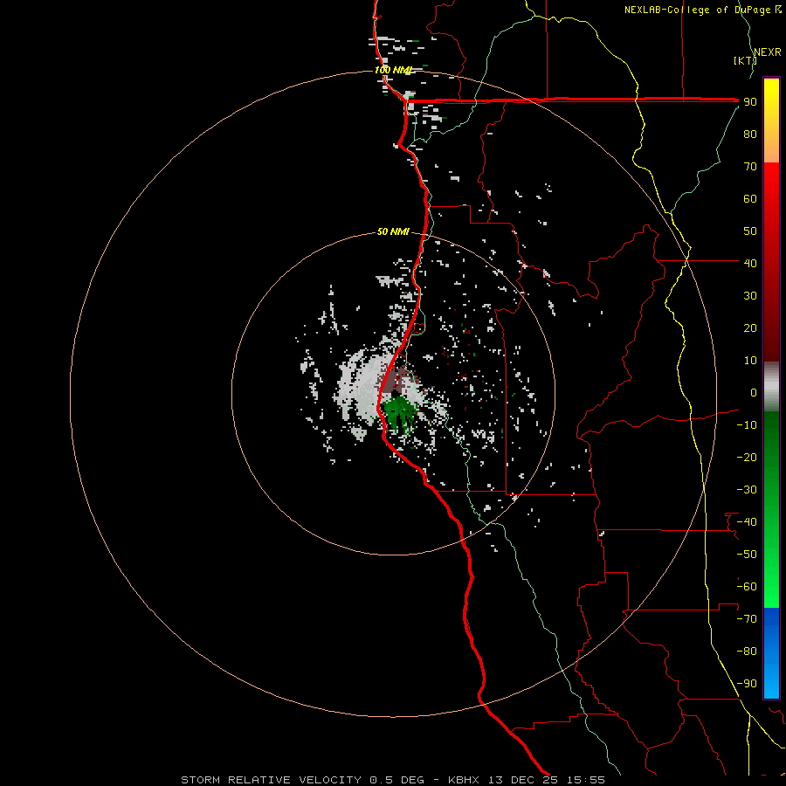The width and height of the screenshot is (786, 786).
Task: Click the 50 NMI range ring label
Action: click(x=393, y=231)
